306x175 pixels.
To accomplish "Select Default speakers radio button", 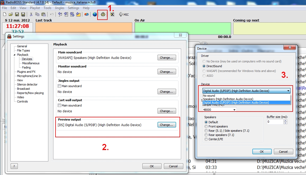I will (206, 122).
